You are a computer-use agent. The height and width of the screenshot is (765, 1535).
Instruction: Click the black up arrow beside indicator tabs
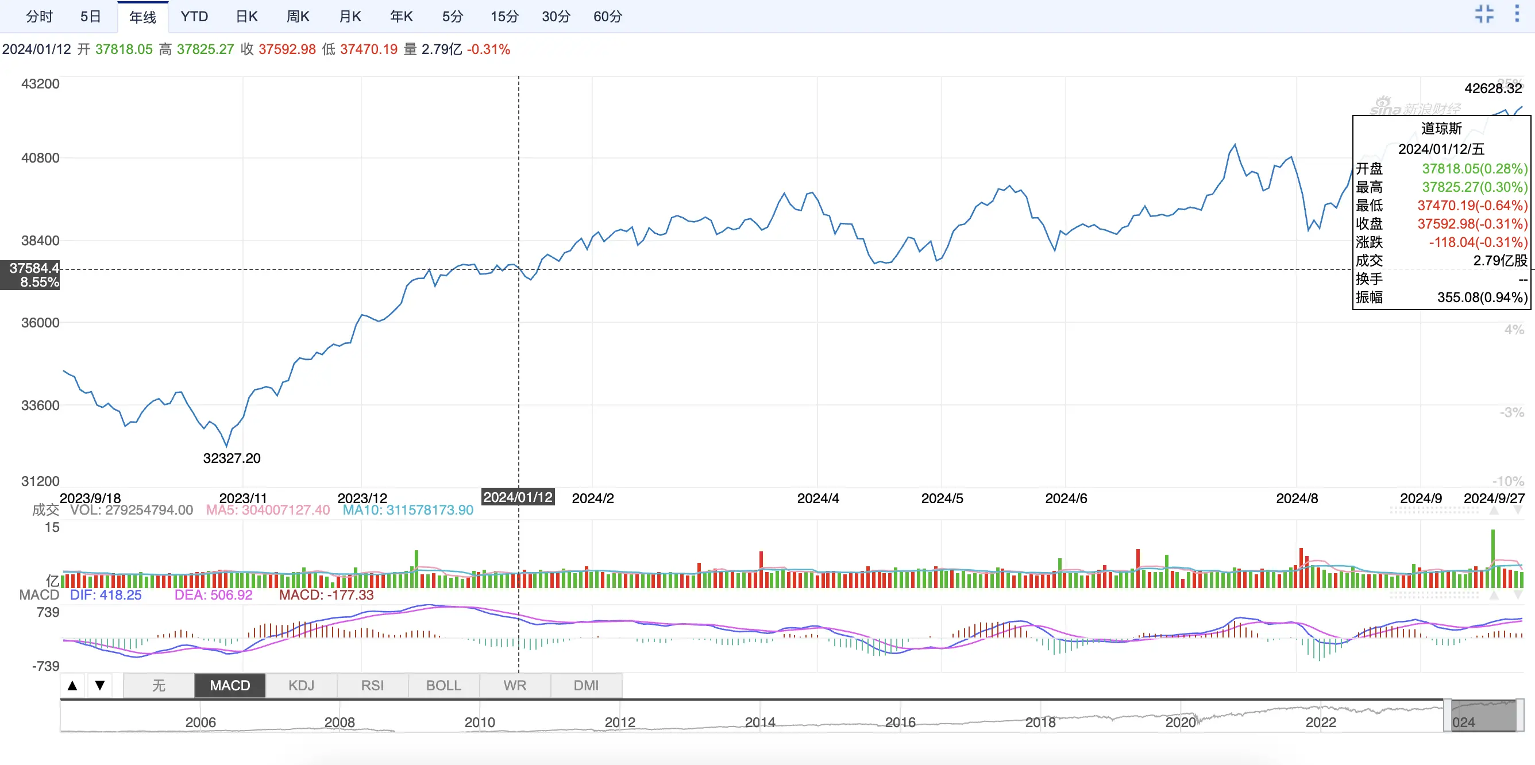pyautogui.click(x=73, y=685)
